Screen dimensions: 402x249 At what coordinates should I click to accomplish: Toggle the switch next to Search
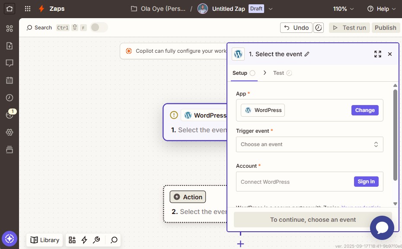coord(99,28)
